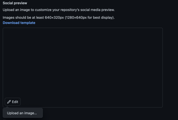Open the Download template link

pyautogui.click(x=19, y=23)
